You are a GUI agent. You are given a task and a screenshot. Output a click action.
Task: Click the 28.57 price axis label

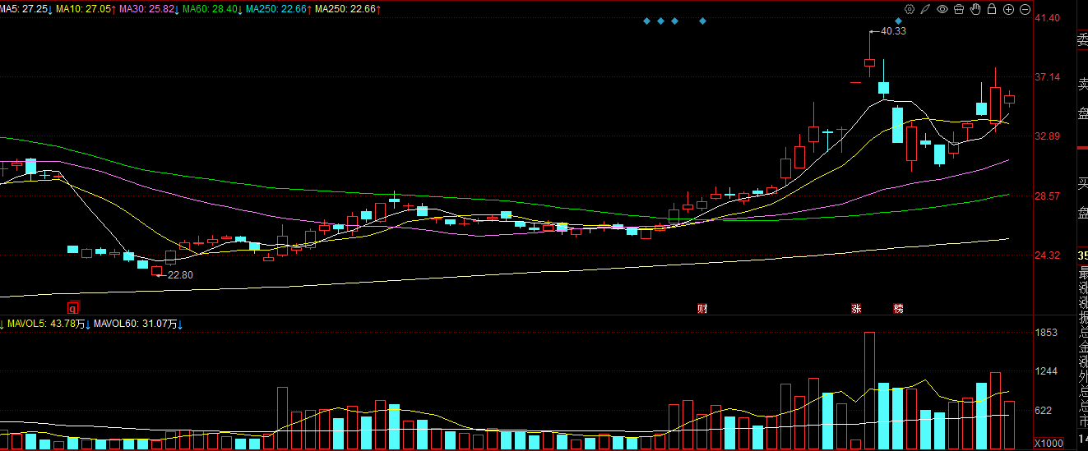pos(1047,196)
